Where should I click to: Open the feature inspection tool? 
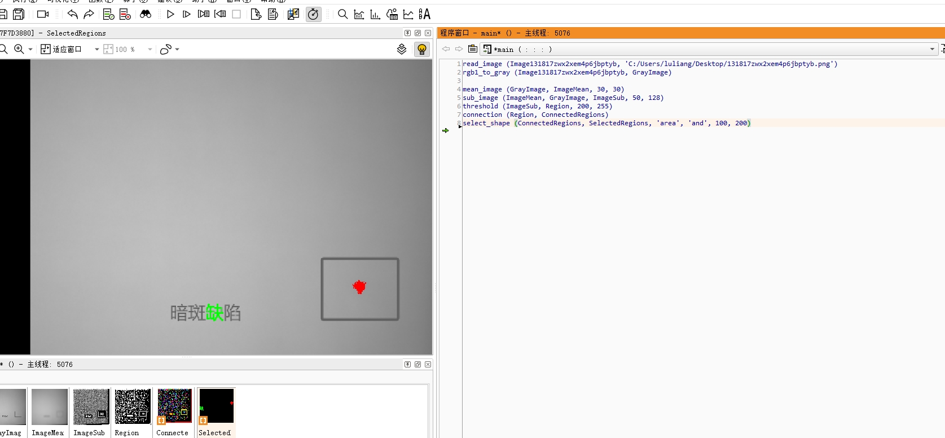392,14
